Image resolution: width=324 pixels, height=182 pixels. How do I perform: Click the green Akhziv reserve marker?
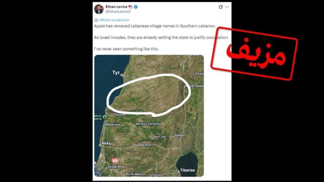tap(105, 117)
